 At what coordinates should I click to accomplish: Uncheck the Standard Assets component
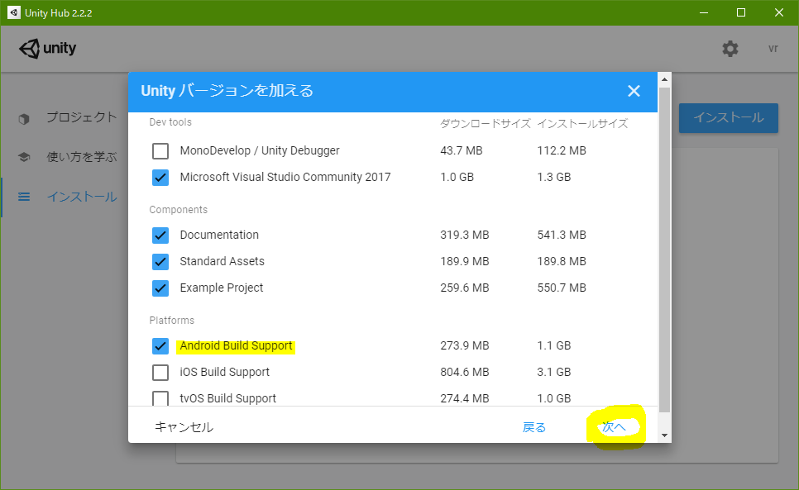pyautogui.click(x=160, y=262)
